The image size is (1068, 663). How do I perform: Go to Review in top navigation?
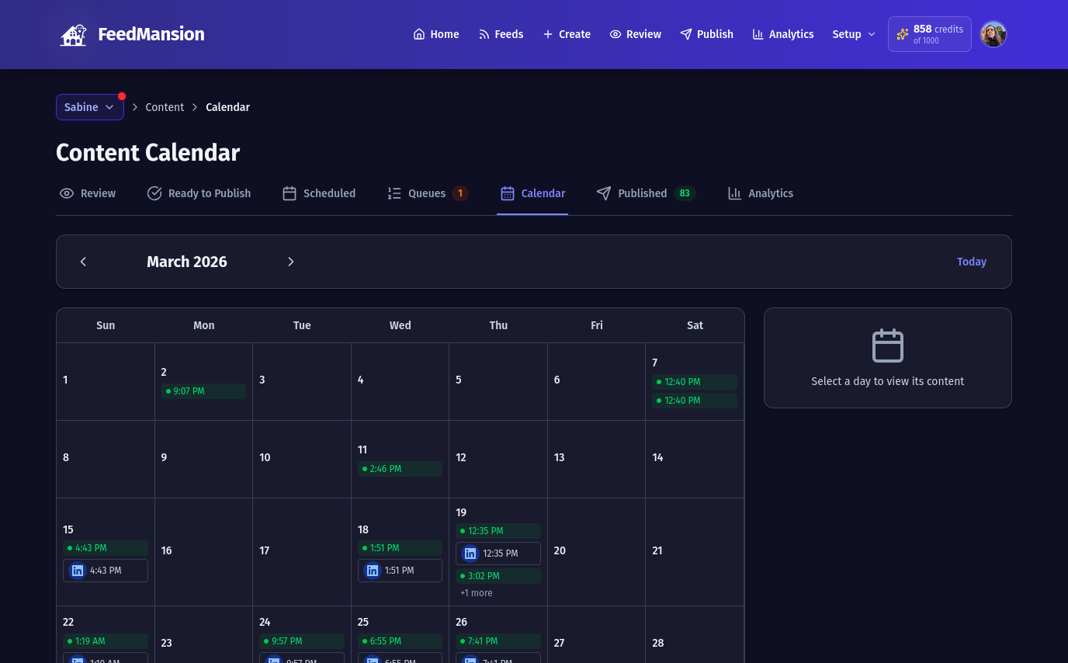[636, 34]
